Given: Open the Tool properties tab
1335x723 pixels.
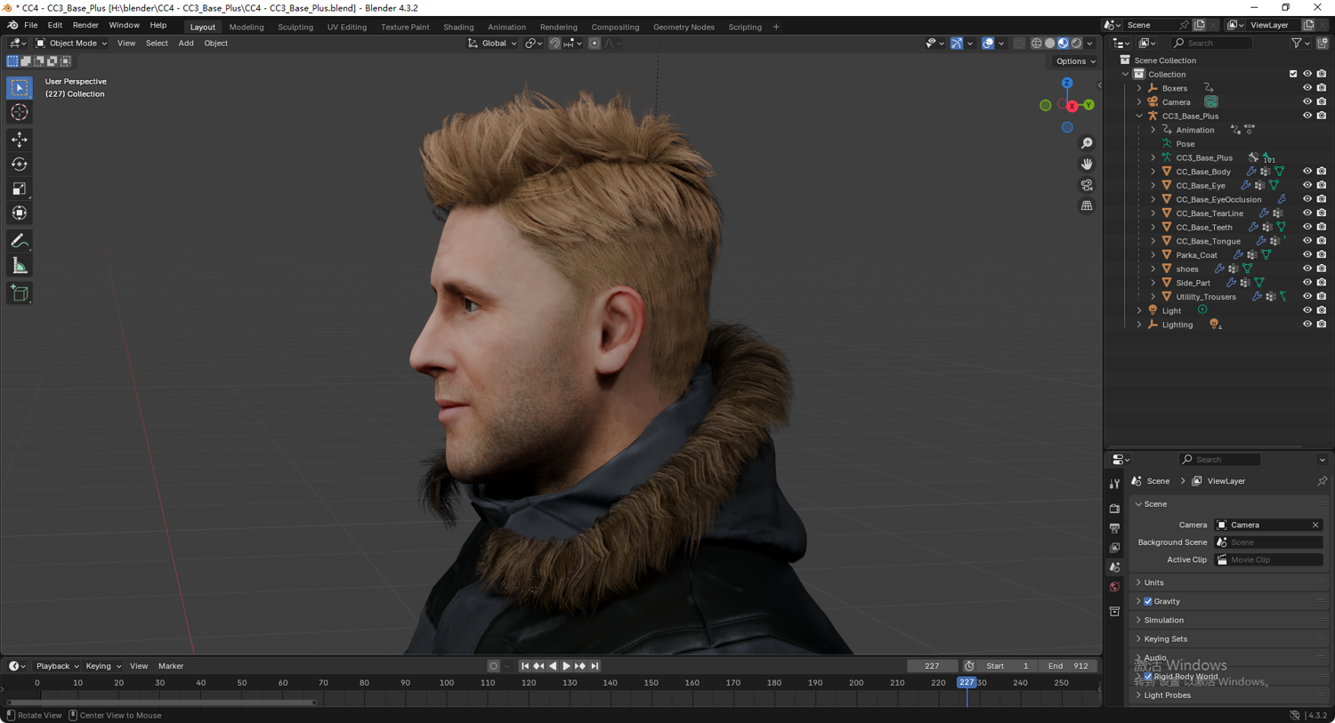Looking at the screenshot, I should click(x=1114, y=484).
